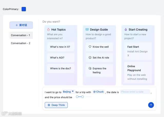Select the Set the AI role prompt
This screenshot has width=164, height=117.
click(x=99, y=58)
